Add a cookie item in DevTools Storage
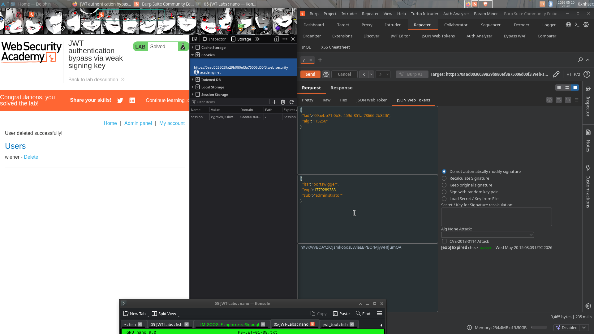The height and width of the screenshot is (334, 594). tap(274, 102)
